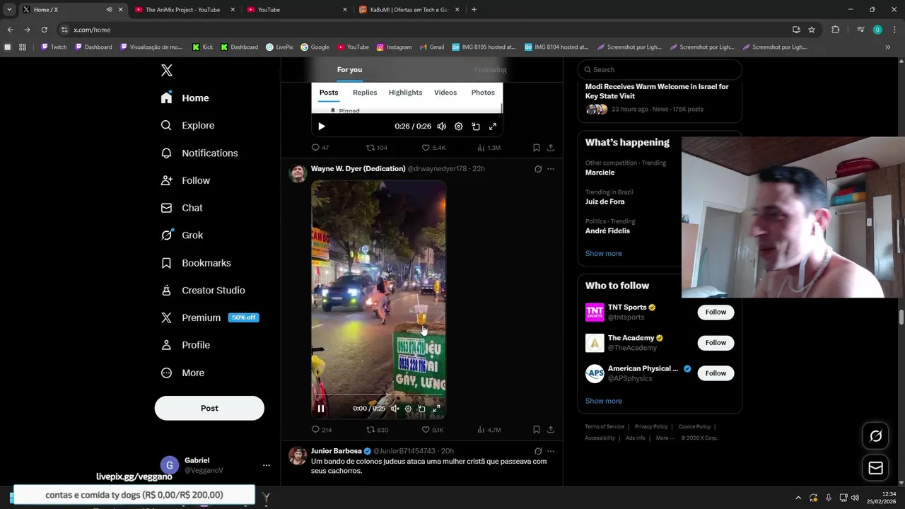Screen dimensions: 905x509
Task: Repost the post with 104 reposts
Action: pyautogui.click(x=376, y=148)
